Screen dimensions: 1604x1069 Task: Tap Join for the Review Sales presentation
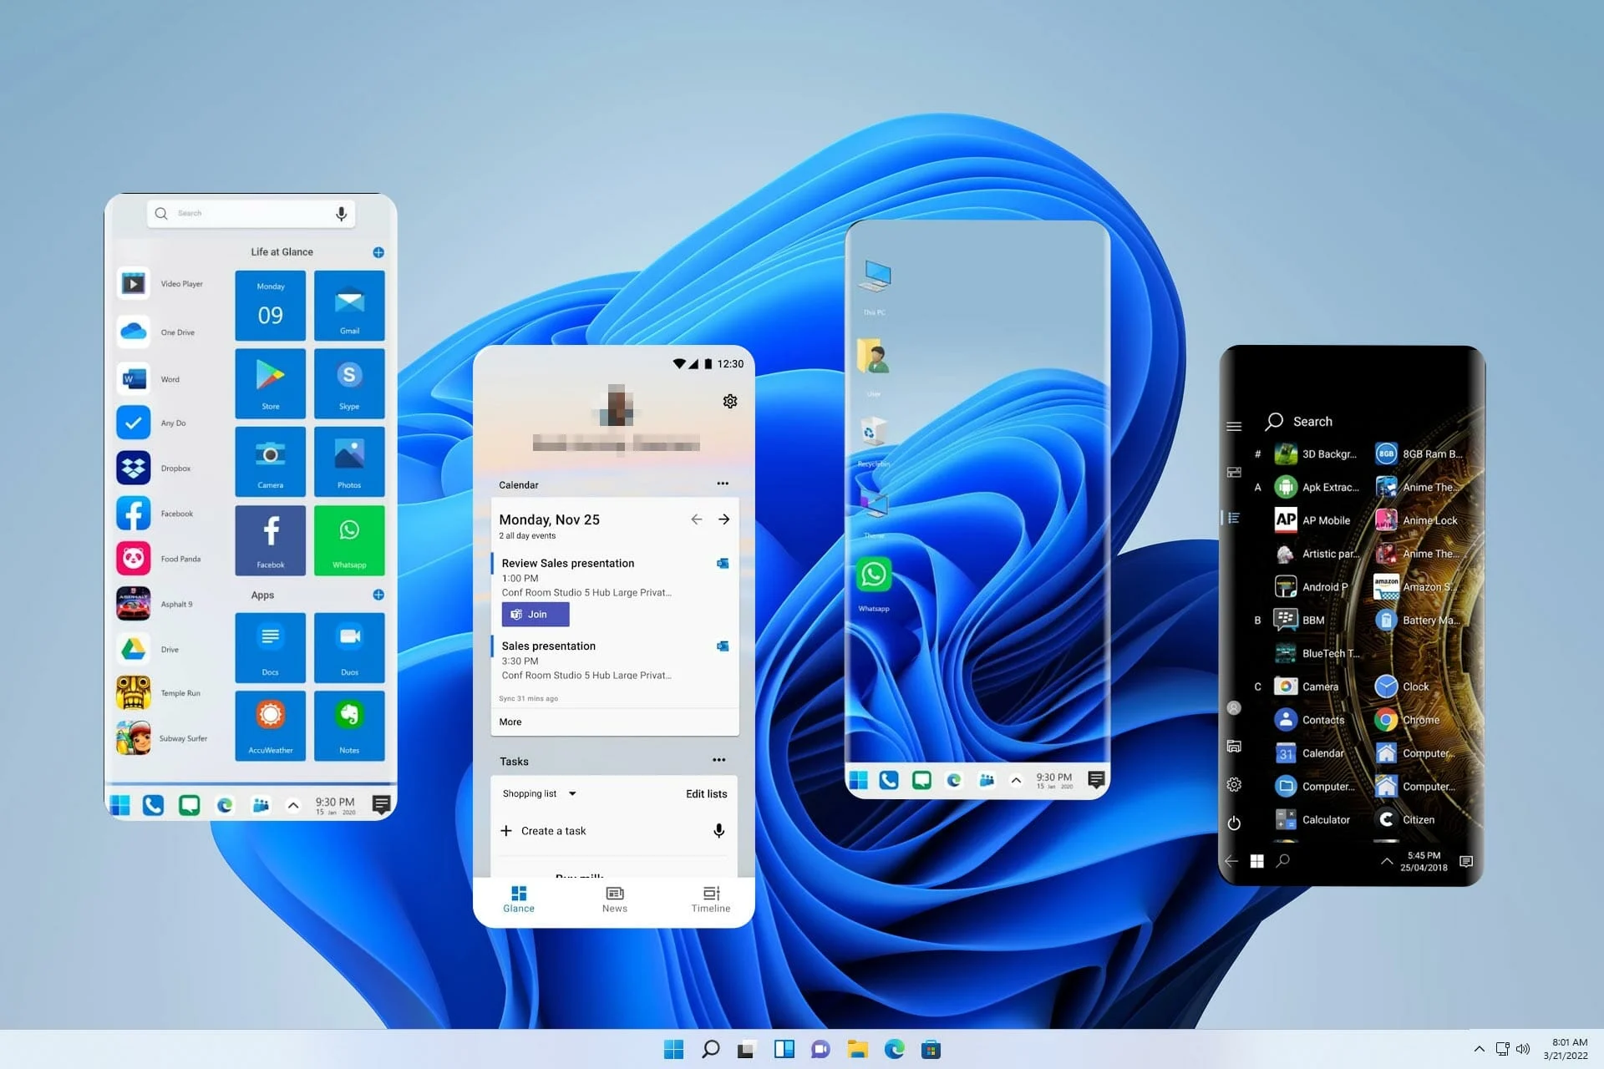[x=535, y=614]
